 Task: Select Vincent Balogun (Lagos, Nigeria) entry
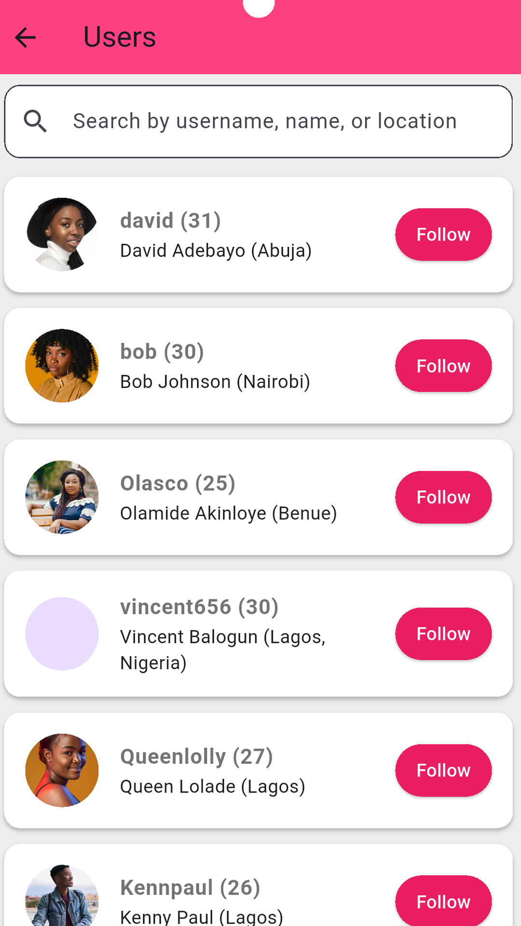[222, 649]
